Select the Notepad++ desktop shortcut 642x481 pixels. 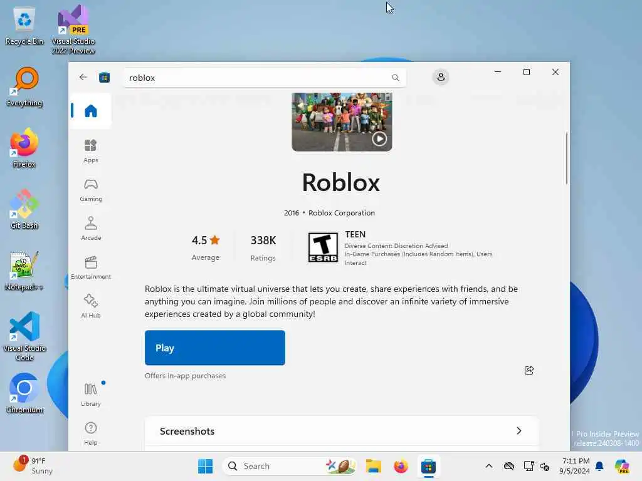[x=24, y=271]
